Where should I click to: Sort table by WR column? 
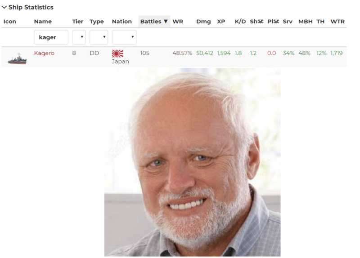pos(178,22)
